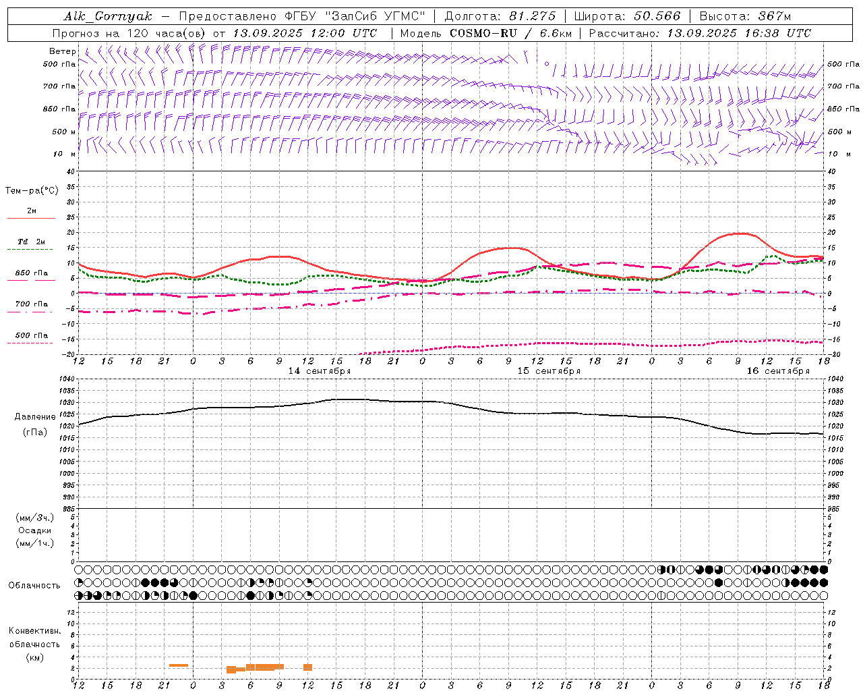Click the orange convective cloud bar before midnight 14 Sept

point(179,665)
